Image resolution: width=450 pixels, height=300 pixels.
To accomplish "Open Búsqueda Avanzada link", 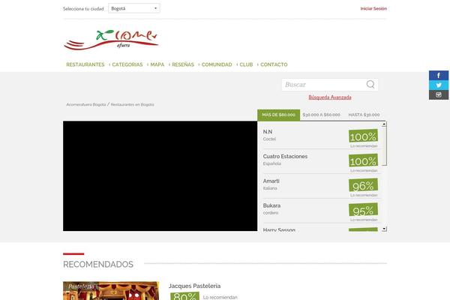I will coord(330,97).
